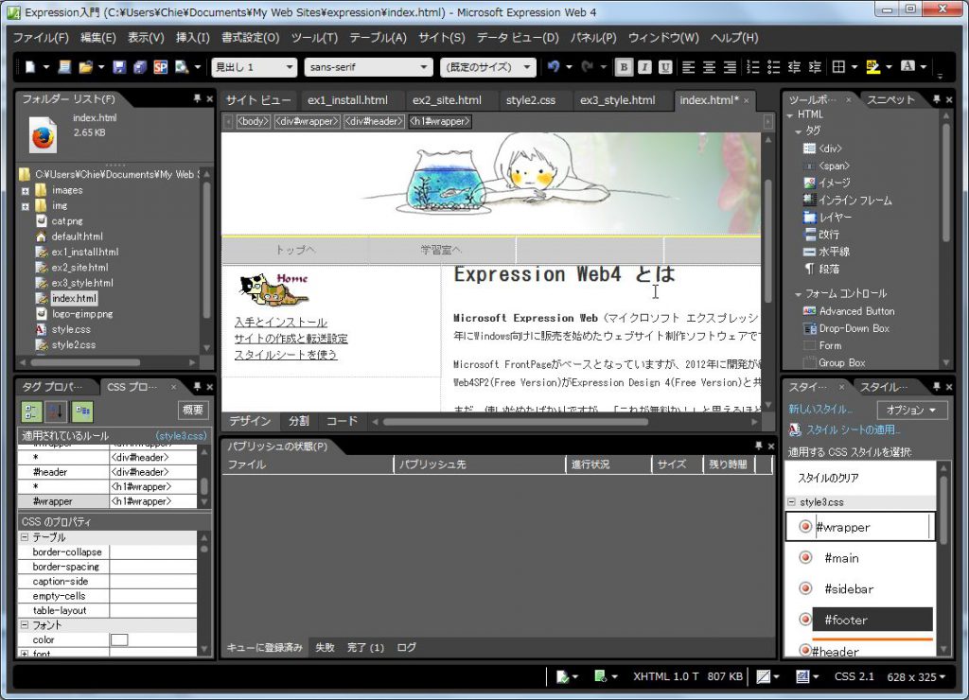Center the text using toolbar icon
This screenshot has width=969, height=700.
tap(709, 67)
